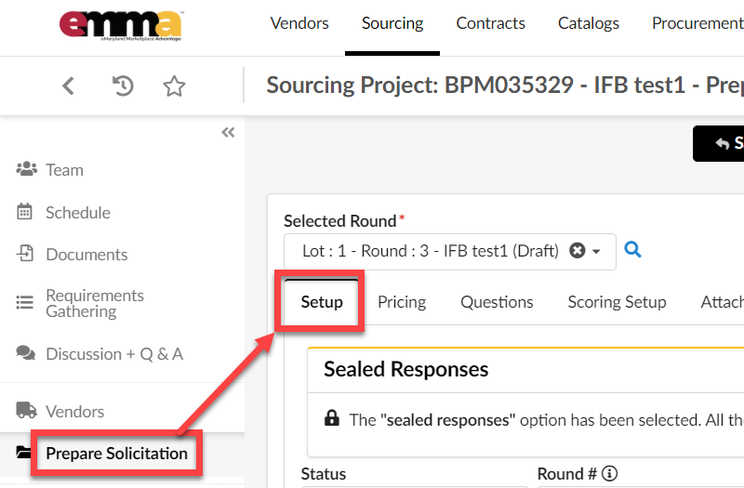
Task: Collapse the left sidebar with double chevron
Action: [x=228, y=133]
